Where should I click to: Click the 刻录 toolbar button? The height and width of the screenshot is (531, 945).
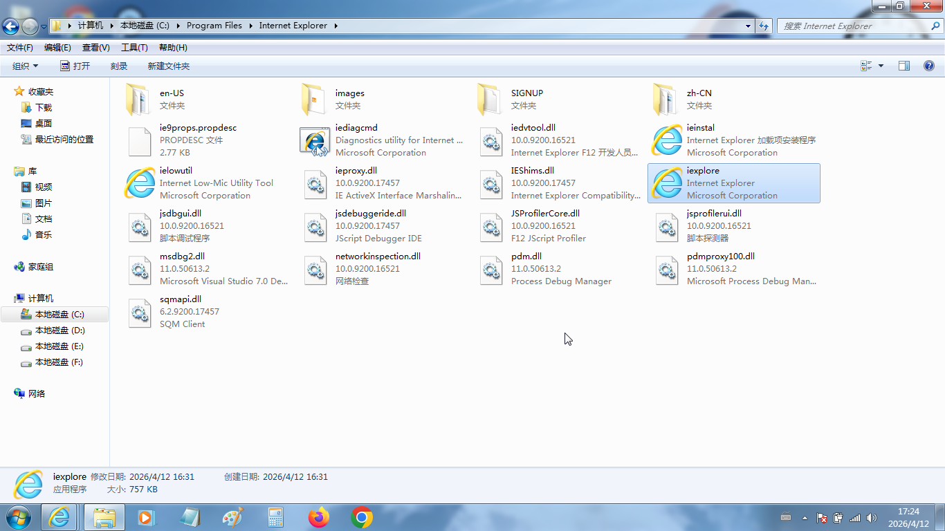(119, 66)
